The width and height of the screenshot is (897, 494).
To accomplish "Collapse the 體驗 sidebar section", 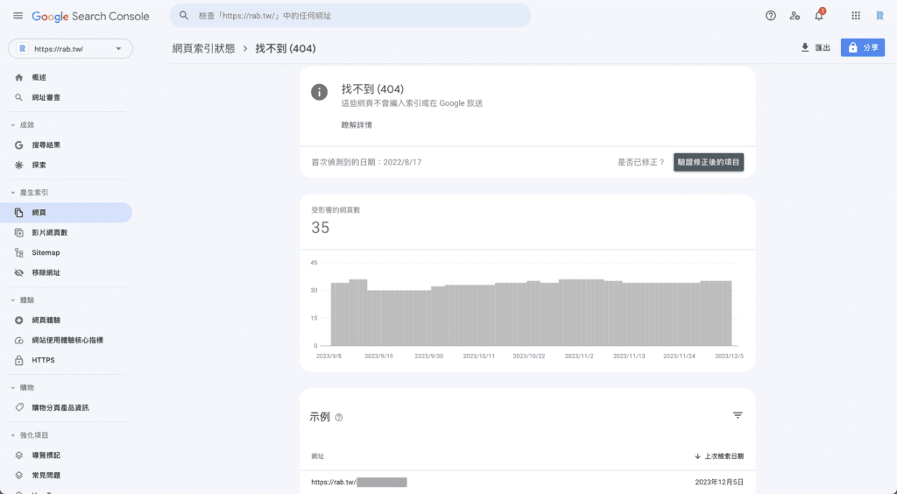I will [13, 300].
